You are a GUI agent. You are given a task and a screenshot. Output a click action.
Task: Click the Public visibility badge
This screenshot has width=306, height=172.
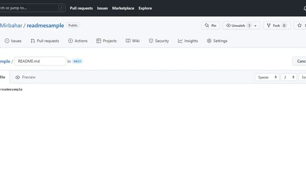(73, 25)
